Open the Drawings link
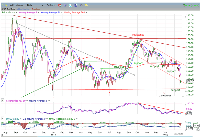The height and width of the screenshot is (137, 201). coord(36,9)
